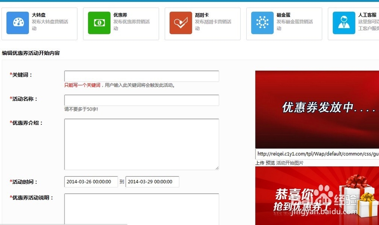Focus the 关键词 input field
Viewport: 379px width, 225px height.
142,76
